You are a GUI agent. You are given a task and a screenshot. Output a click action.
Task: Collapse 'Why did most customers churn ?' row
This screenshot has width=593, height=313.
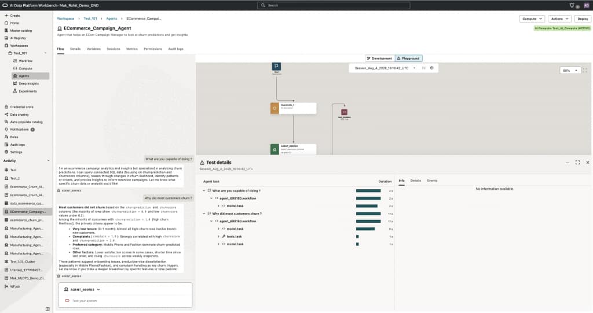[x=204, y=213]
